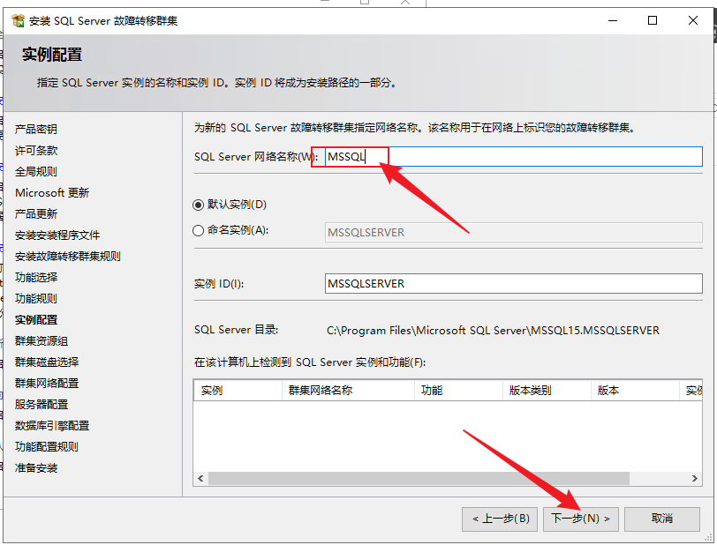
Task: Click the 实例 column header
Action: 238,391
